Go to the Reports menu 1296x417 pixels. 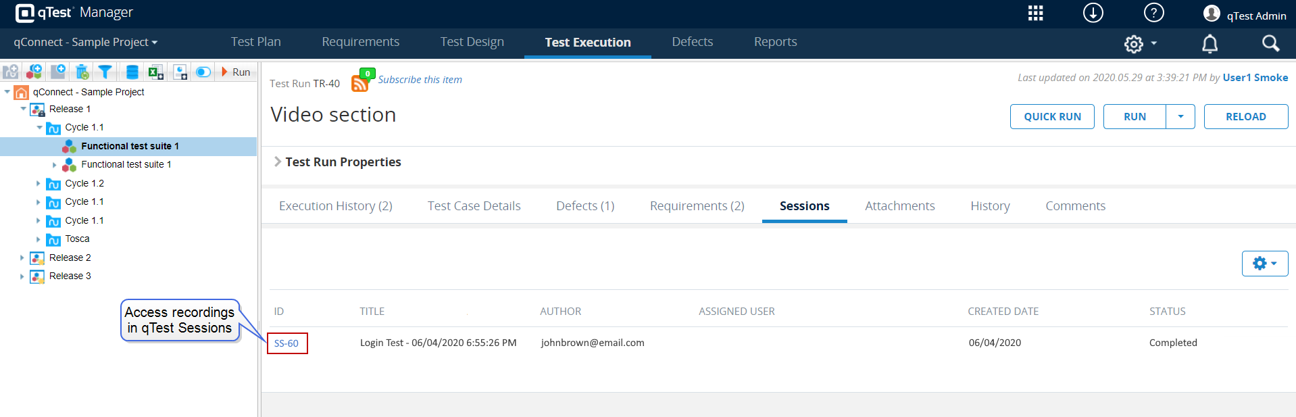[775, 42]
